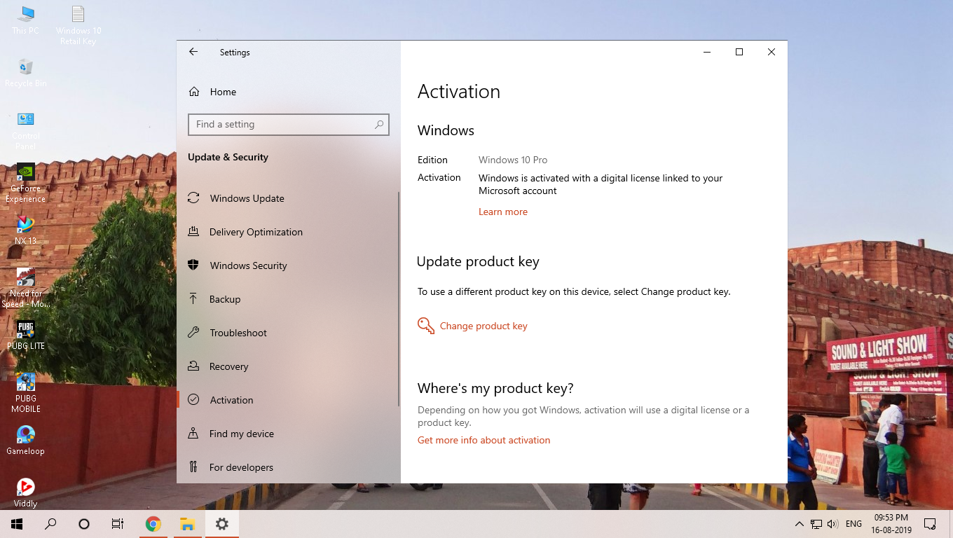Viewport: 953px width, 538px height.
Task: Click the Settings gear on taskbar
Action: 222,524
